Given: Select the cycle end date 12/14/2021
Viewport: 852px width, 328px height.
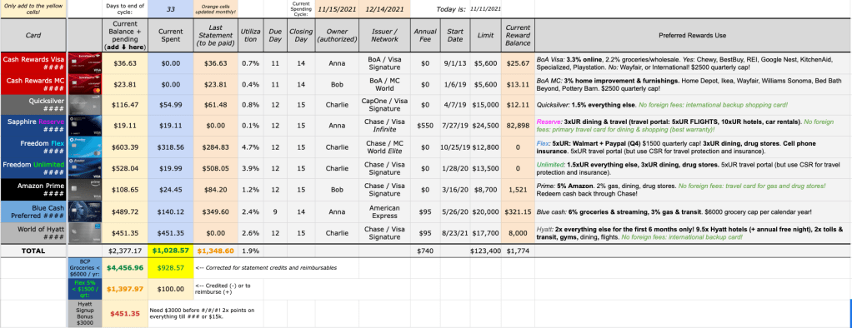Looking at the screenshot, I should [383, 9].
